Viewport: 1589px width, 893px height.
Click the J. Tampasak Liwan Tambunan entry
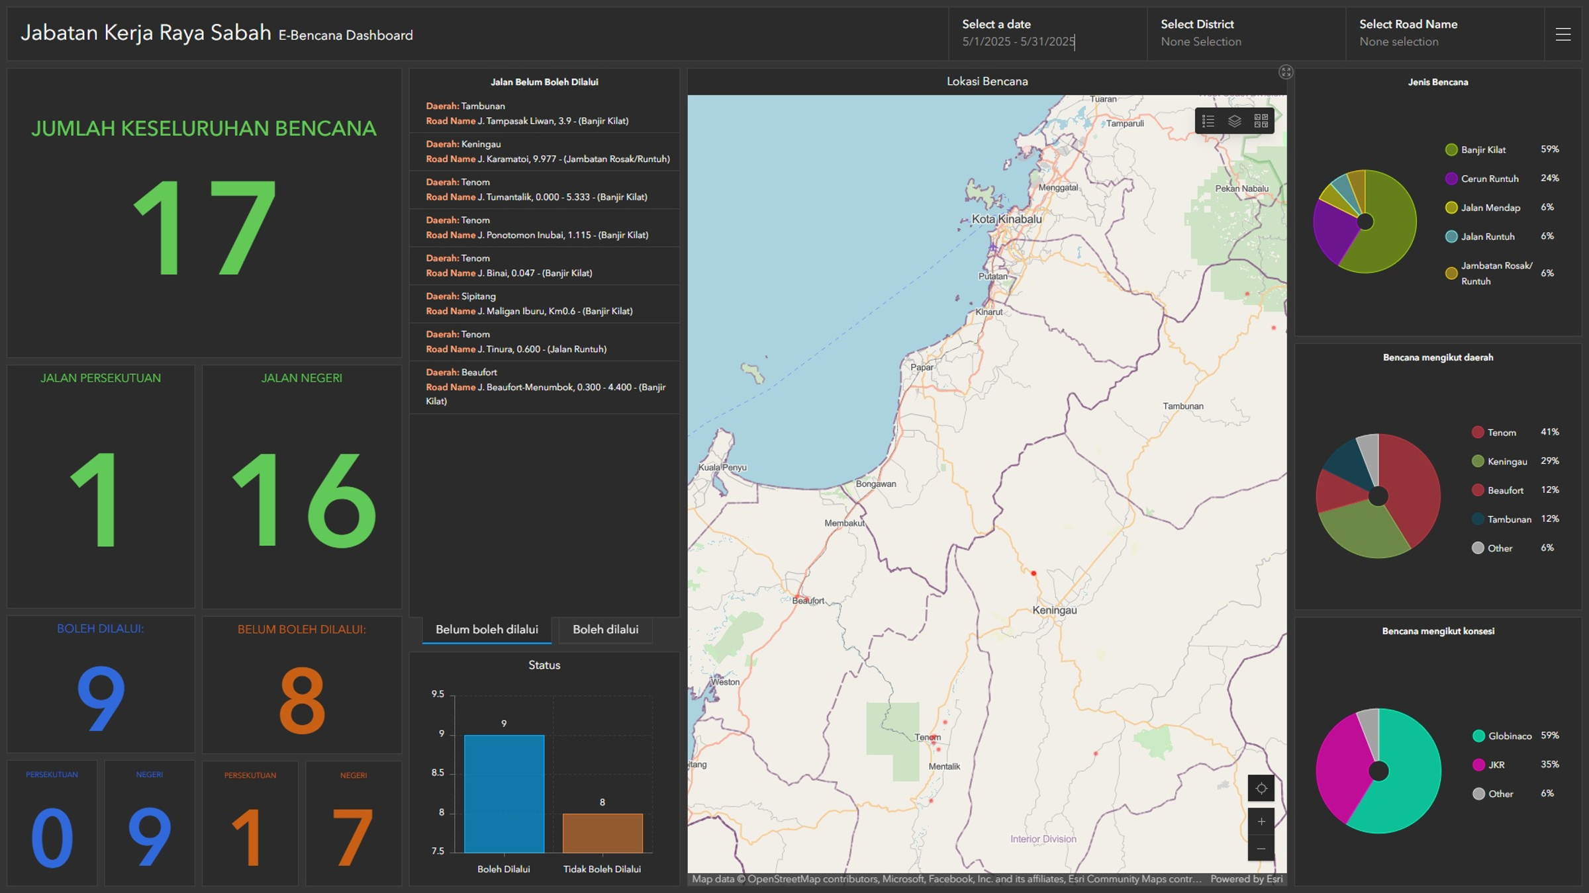(x=544, y=114)
